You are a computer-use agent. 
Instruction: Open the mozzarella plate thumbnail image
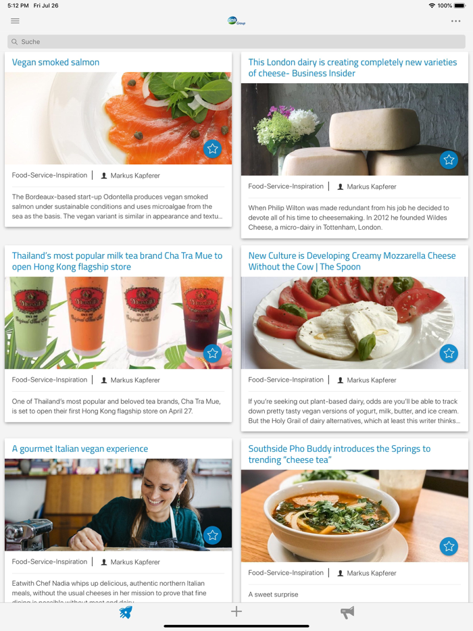(355, 323)
